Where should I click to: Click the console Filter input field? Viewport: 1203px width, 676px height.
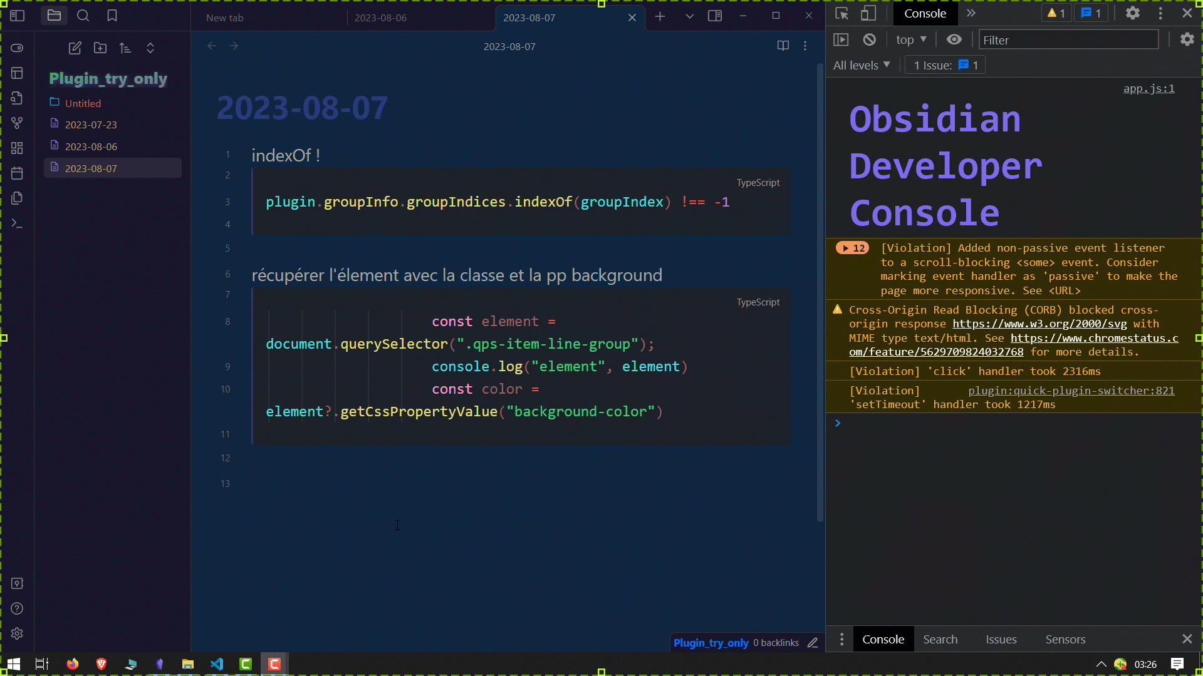1068,40
